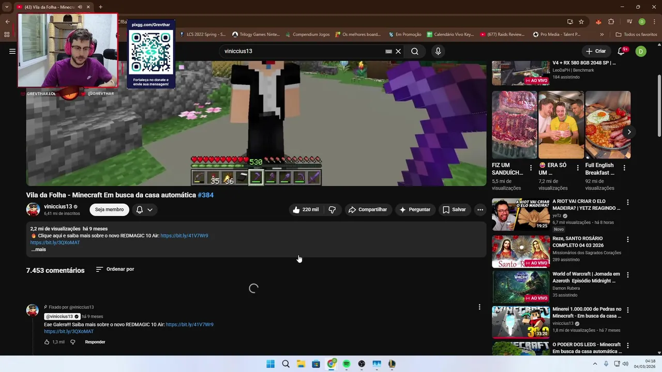Open Spotify from the taskbar
Image resolution: width=662 pixels, height=372 pixels.
coord(347,364)
